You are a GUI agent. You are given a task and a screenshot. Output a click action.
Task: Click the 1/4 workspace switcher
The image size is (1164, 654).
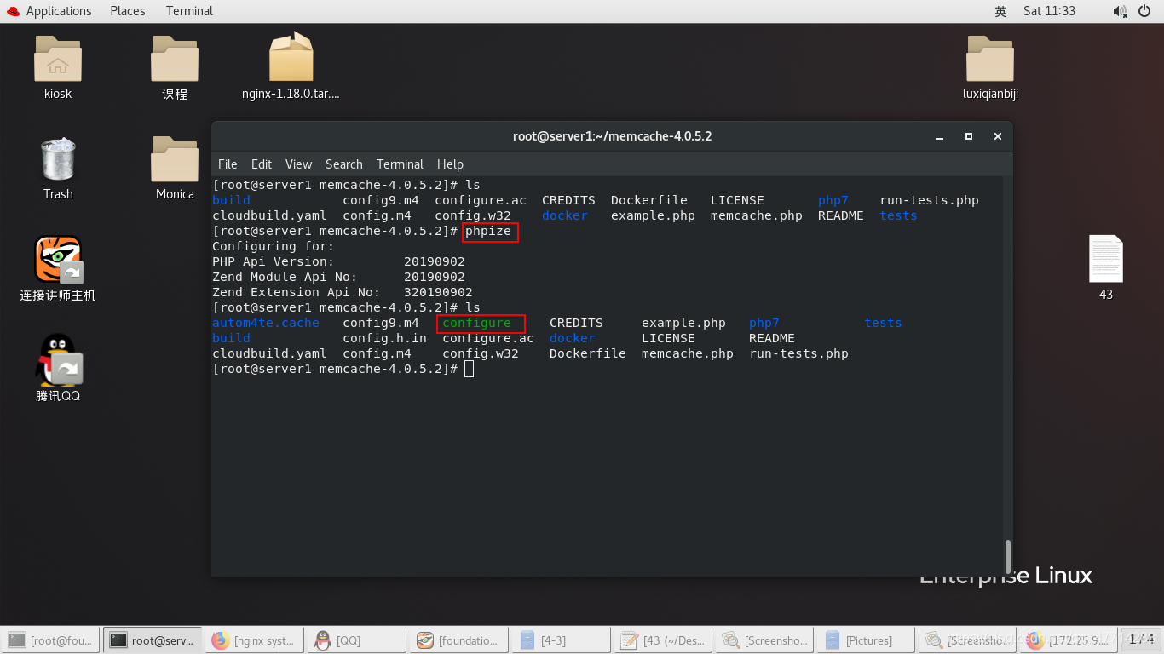[1142, 640]
